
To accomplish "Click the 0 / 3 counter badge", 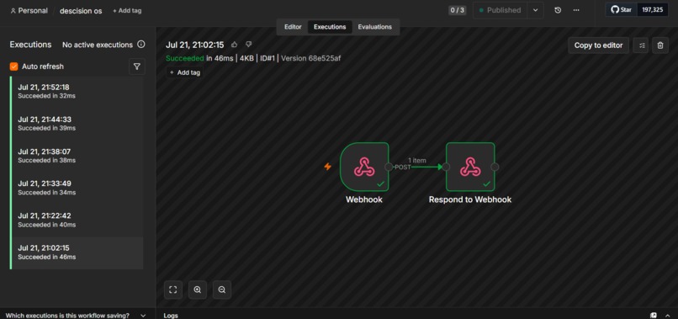I will [458, 10].
